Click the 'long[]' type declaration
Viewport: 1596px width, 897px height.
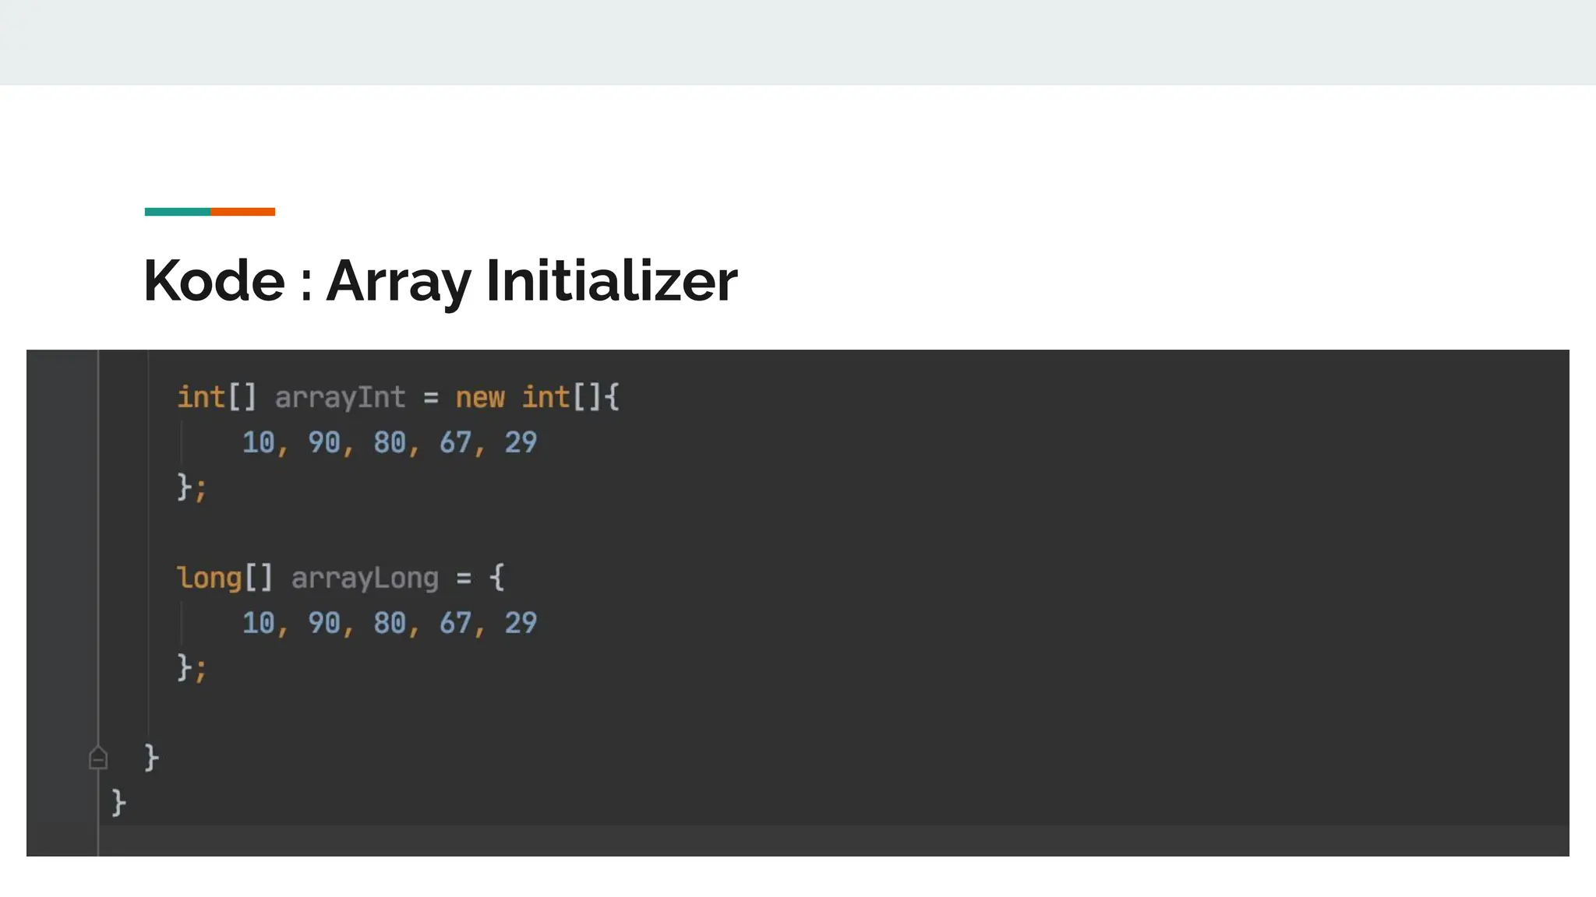224,579
